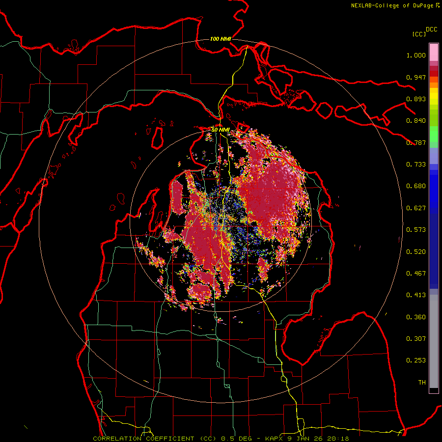
Task: Click the 0.680 scale value
Action: pyautogui.click(x=416, y=186)
